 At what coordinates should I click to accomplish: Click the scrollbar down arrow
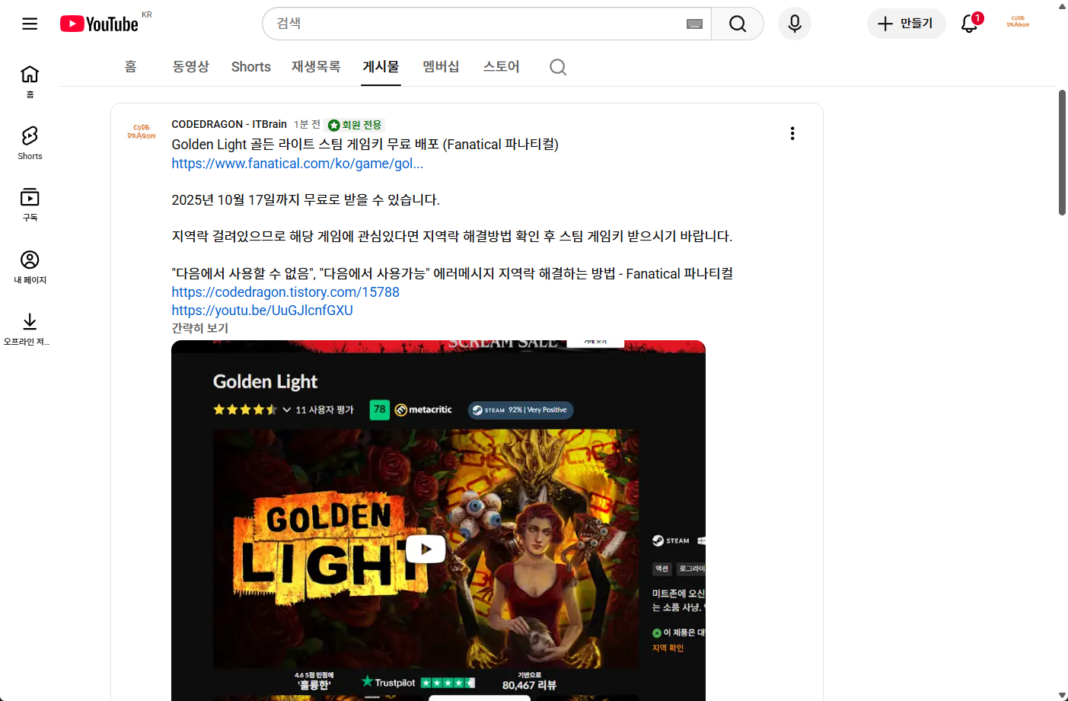tap(1062, 695)
